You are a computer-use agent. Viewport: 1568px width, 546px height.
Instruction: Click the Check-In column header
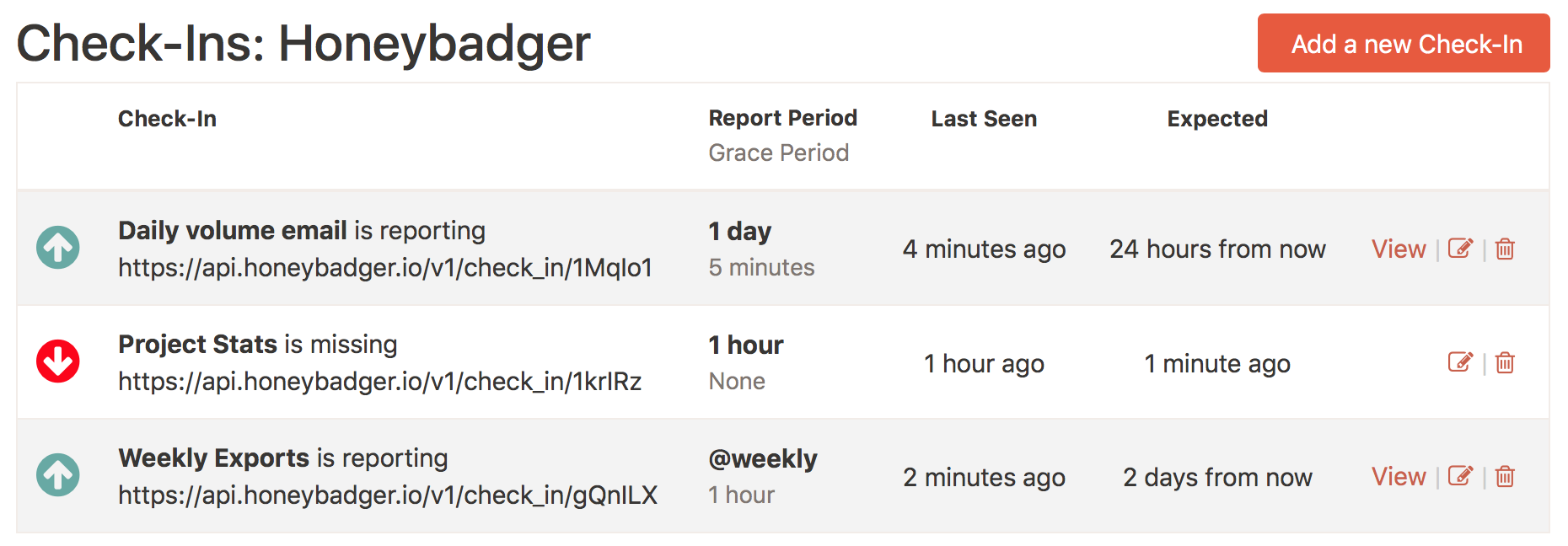tap(167, 119)
